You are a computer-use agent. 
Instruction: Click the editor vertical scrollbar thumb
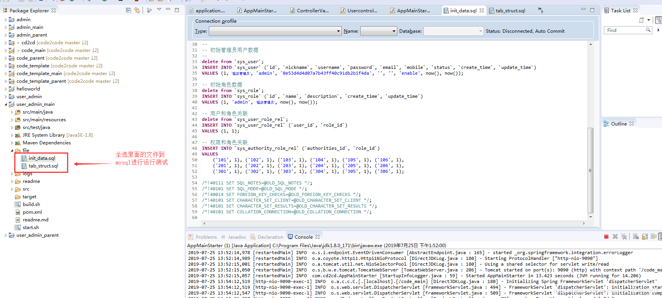tap(590, 171)
